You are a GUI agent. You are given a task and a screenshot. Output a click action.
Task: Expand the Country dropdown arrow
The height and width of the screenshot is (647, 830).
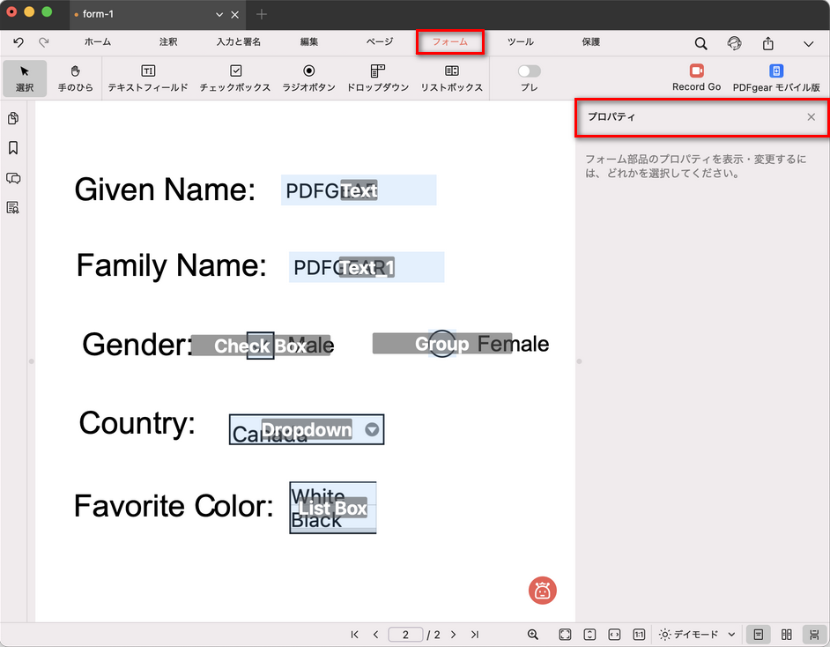click(x=372, y=429)
